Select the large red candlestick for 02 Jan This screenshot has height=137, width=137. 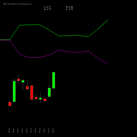tap(32, 92)
